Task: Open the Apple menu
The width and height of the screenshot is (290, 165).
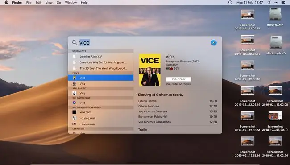Action: (x=6, y=3)
